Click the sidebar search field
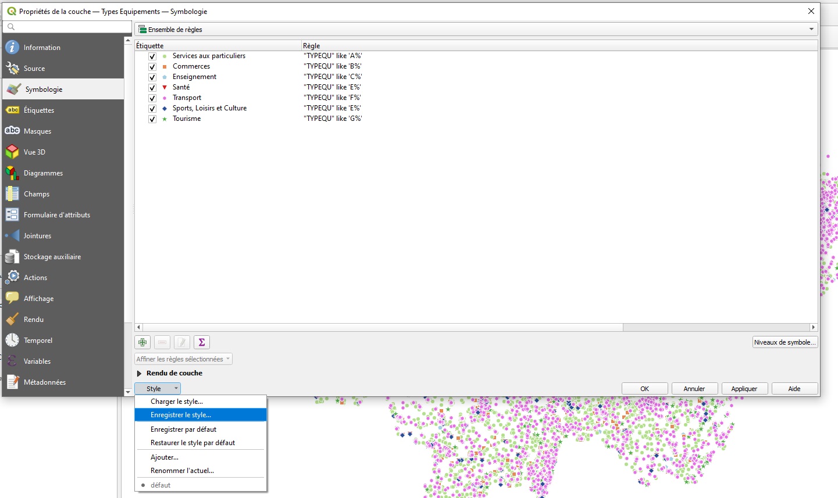 click(67, 27)
